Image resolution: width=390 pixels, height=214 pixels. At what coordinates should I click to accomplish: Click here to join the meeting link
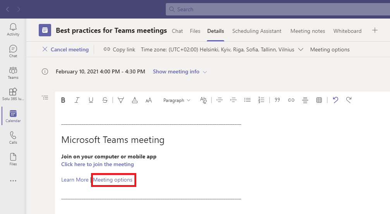pyautogui.click(x=98, y=164)
